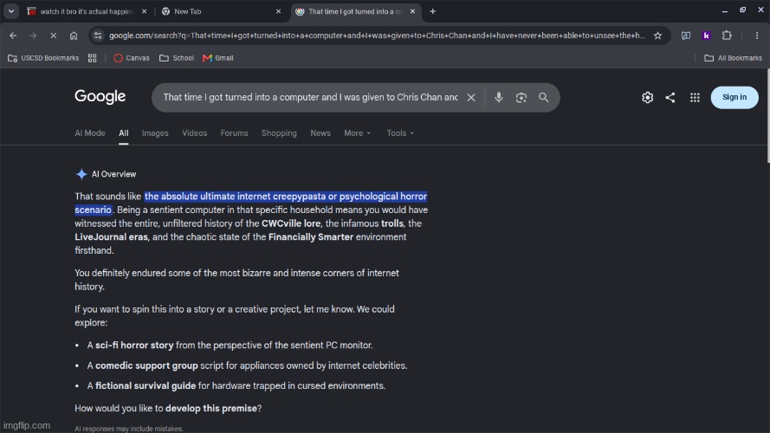Minimize the browser window
This screenshot has height=433, width=770.
point(724,10)
